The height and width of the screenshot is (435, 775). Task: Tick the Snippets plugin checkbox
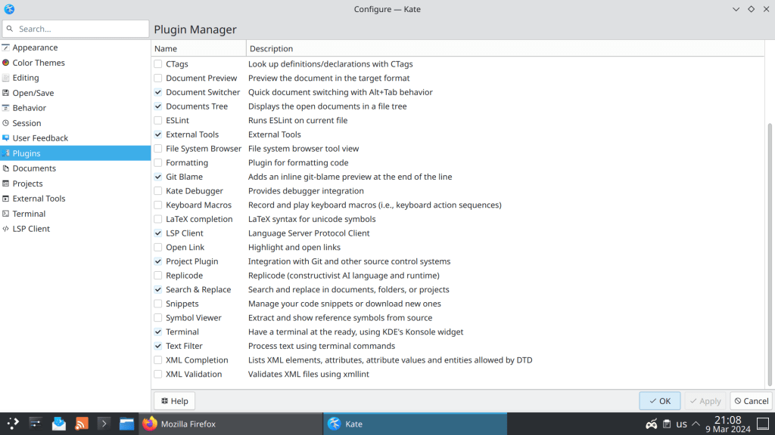(158, 304)
